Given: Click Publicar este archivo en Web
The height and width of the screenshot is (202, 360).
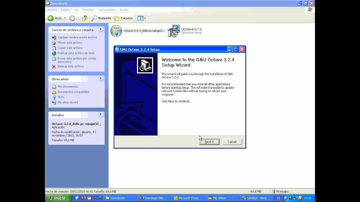Looking at the screenshot, I should (76, 53).
